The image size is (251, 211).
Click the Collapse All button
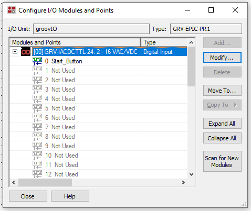tap(222, 138)
